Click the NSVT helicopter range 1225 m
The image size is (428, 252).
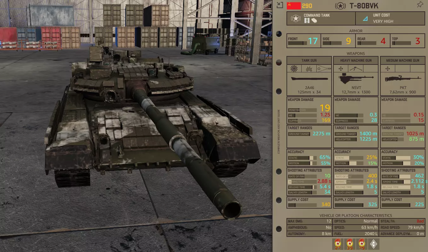[368, 139]
